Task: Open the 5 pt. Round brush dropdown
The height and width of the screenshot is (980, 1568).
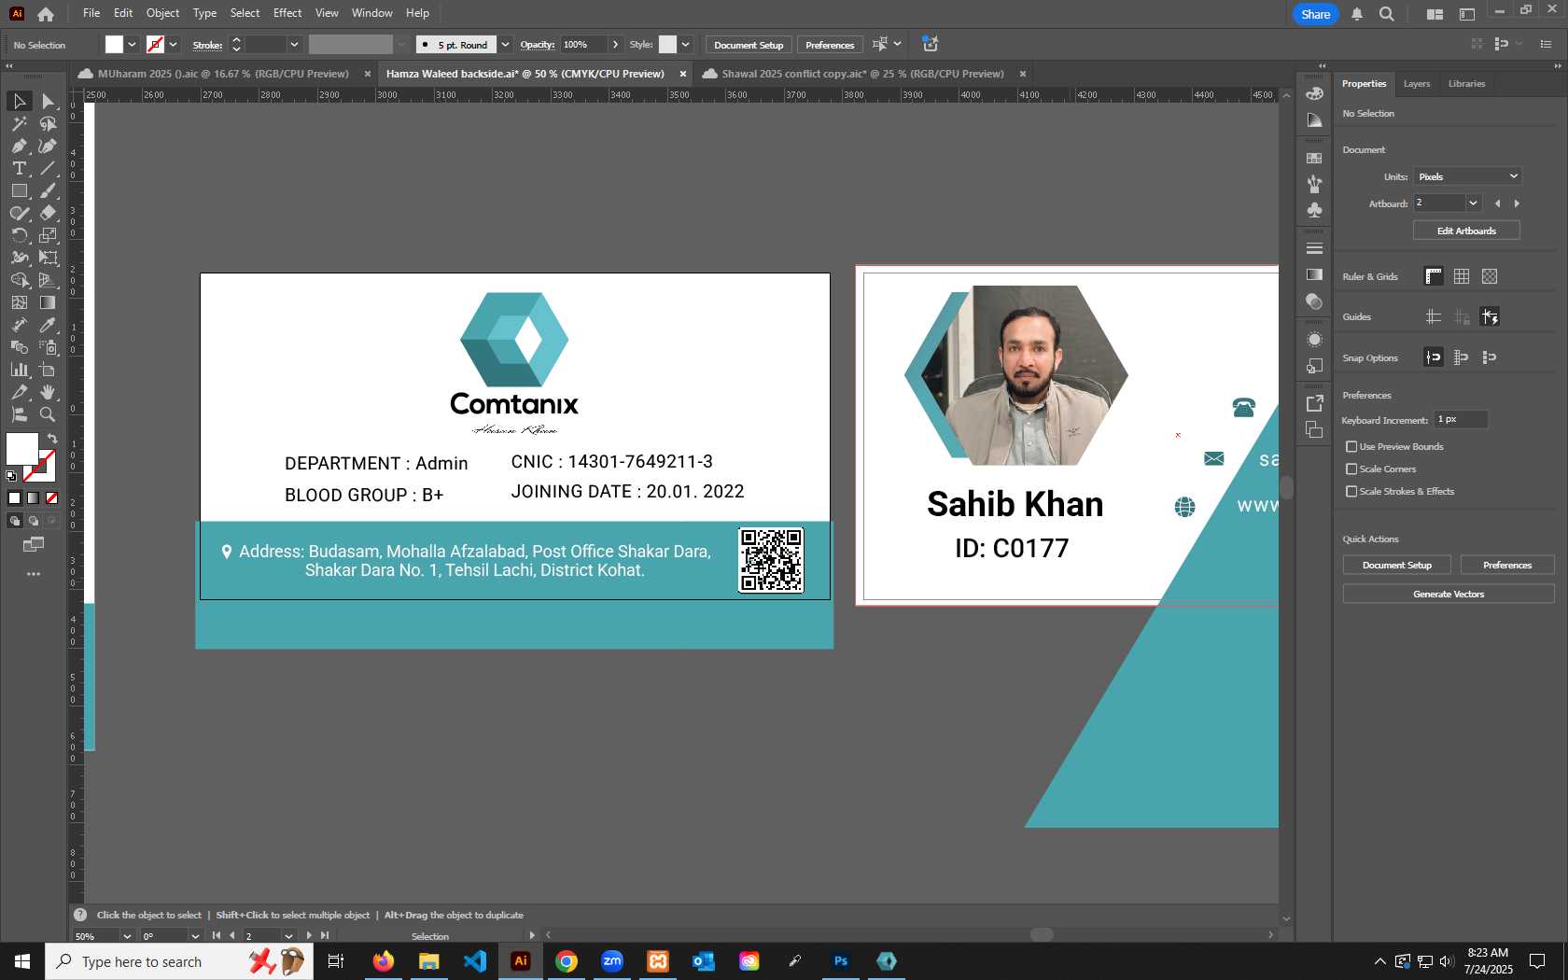Action: pyautogui.click(x=505, y=45)
